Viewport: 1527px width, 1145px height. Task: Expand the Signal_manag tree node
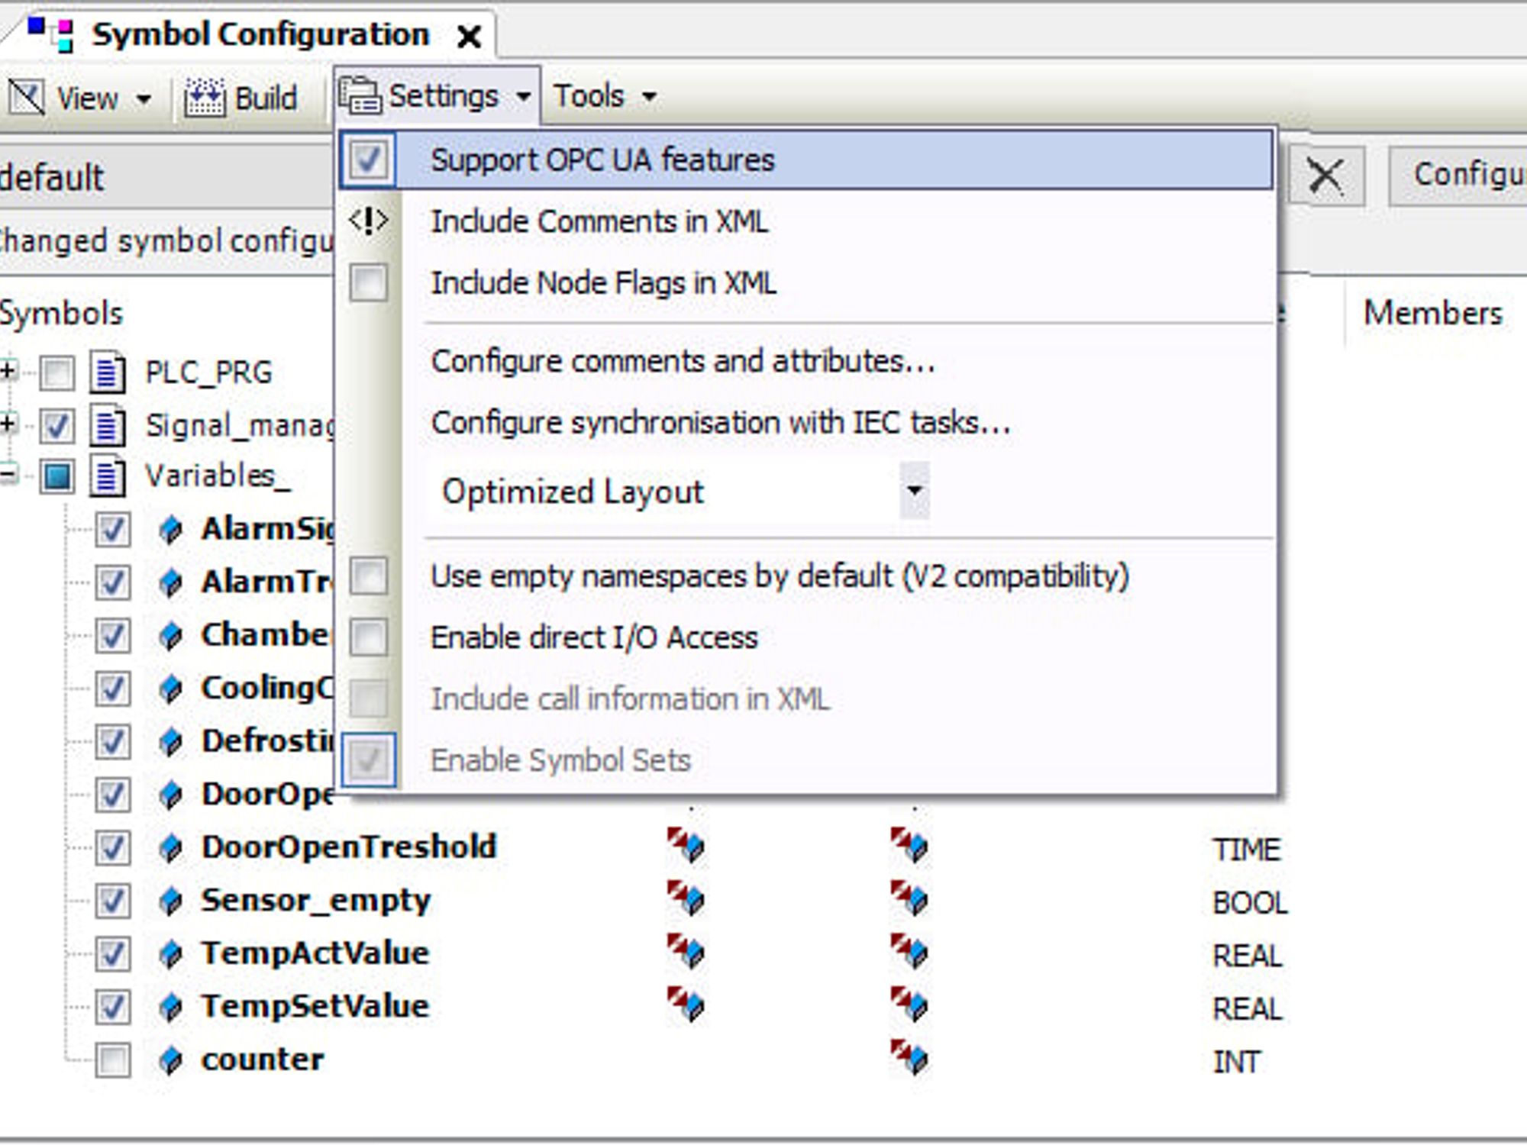coord(8,424)
